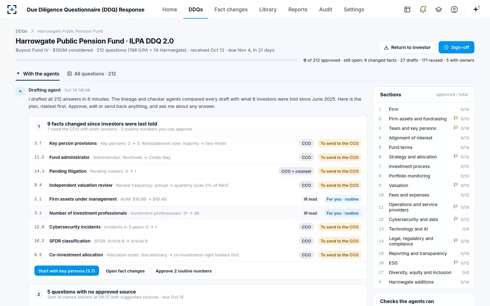The width and height of the screenshot is (490, 306).
Task: Open Fact changes in top navigation
Action: pyautogui.click(x=231, y=10)
